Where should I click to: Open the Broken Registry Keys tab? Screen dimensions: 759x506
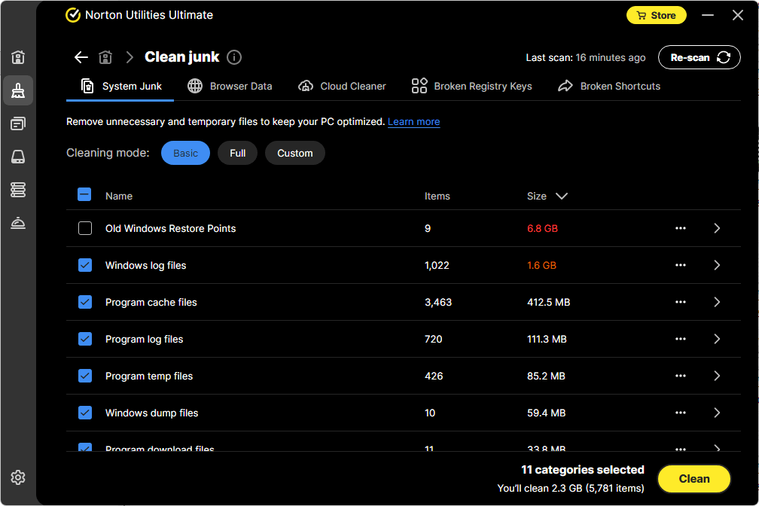471,86
